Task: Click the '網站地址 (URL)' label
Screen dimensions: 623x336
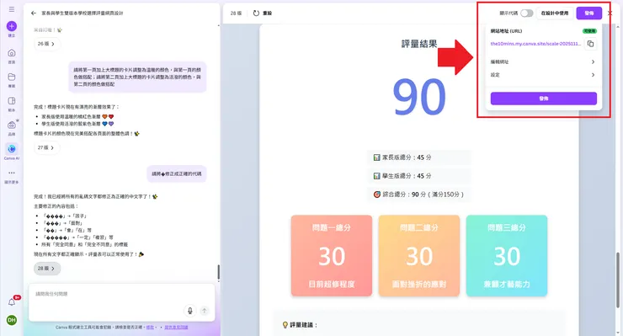Action: pos(506,31)
